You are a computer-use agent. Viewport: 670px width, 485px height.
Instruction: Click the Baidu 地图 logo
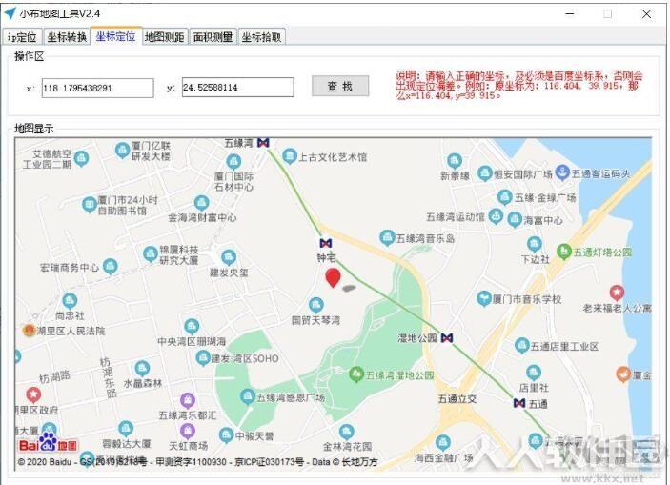[48, 443]
